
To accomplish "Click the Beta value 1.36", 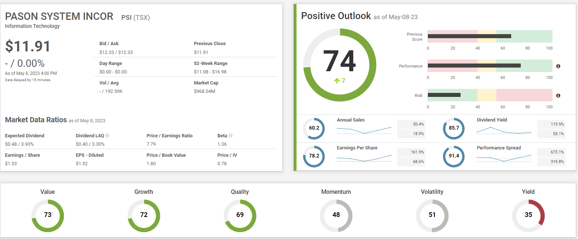I will tap(222, 144).
